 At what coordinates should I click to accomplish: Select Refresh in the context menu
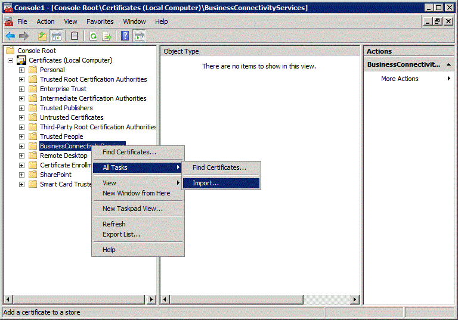138,224
